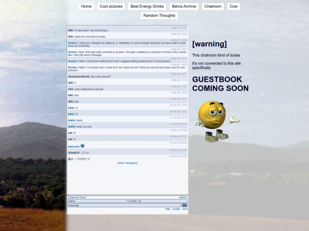
Task: Focus the message input field
Action: [x=124, y=205]
